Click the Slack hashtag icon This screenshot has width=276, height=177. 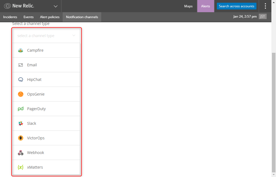21,123
